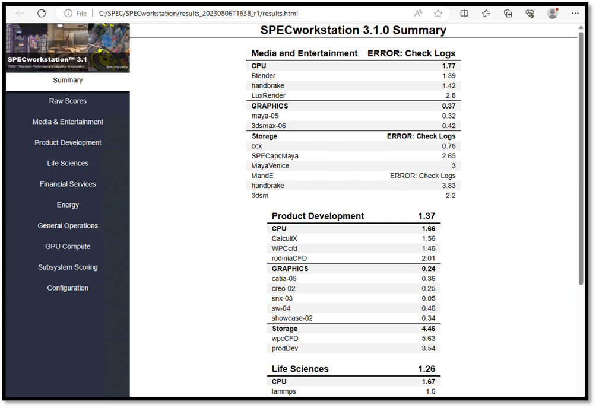Screen dimensions: 596x408
Task: Click Product Development Storage score 4.46
Action: pyautogui.click(x=429, y=329)
